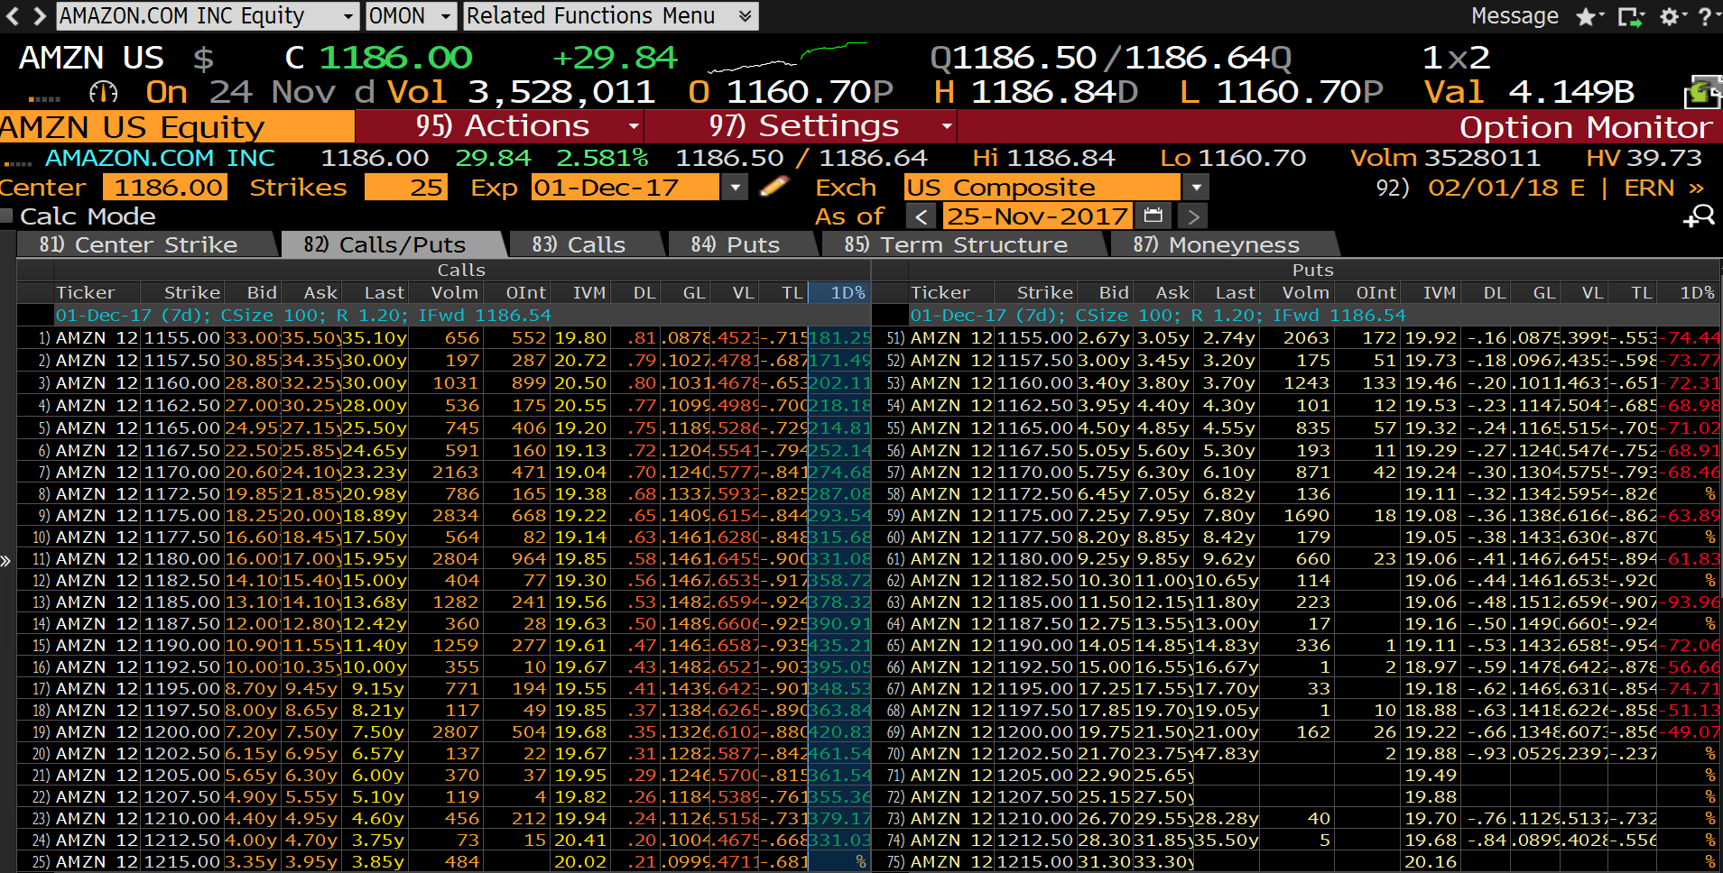
Task: Select put row 51) AMZN 12 1155.00
Action: tap(1297, 338)
